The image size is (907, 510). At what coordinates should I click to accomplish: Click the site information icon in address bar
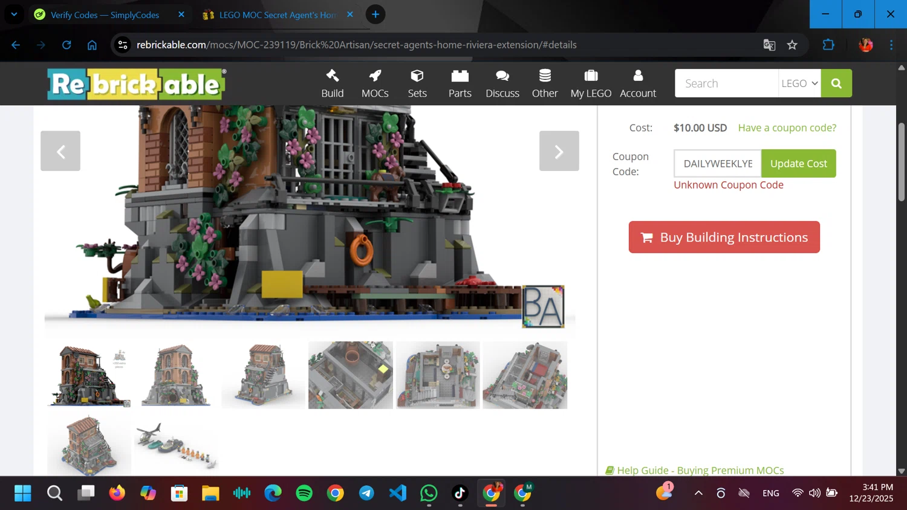(123, 45)
